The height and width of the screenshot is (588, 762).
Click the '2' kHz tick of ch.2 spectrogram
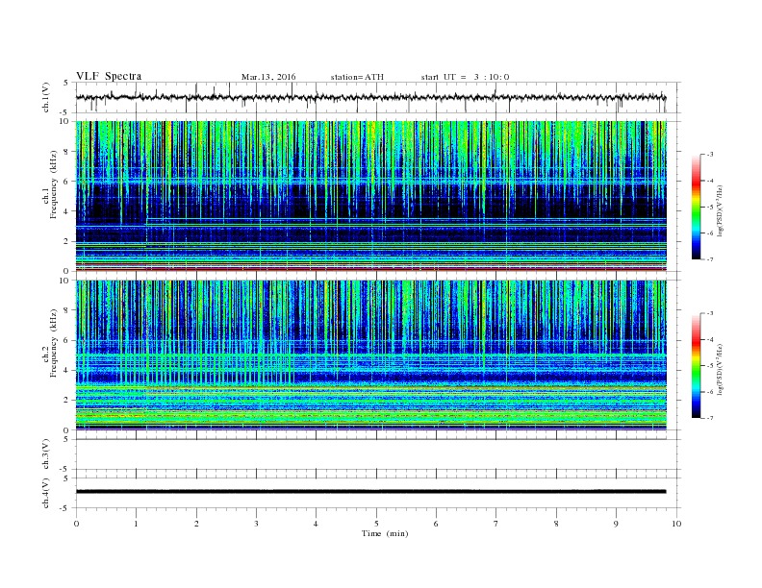pos(67,401)
